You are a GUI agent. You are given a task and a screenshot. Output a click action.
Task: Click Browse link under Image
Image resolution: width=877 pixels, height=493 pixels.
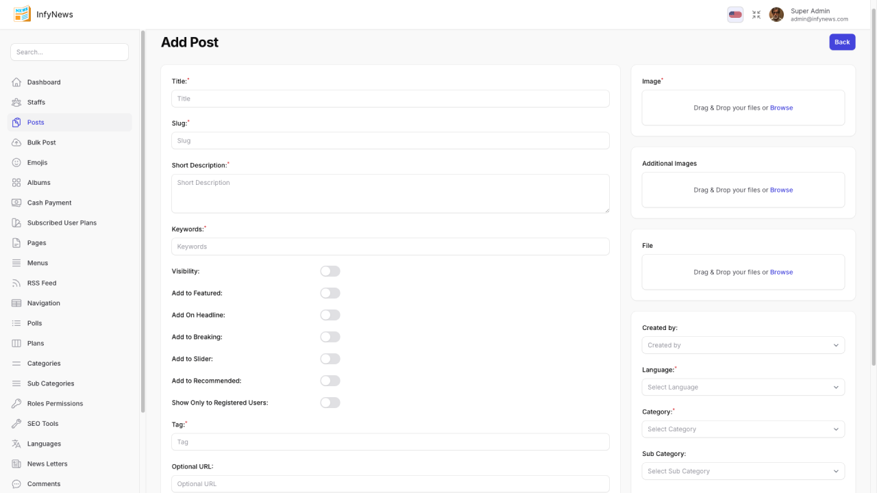coord(781,108)
